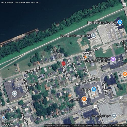Click the orange restaurant pin near Route 60
This screenshot has height=127, width=127.
pyautogui.click(x=125, y=74)
